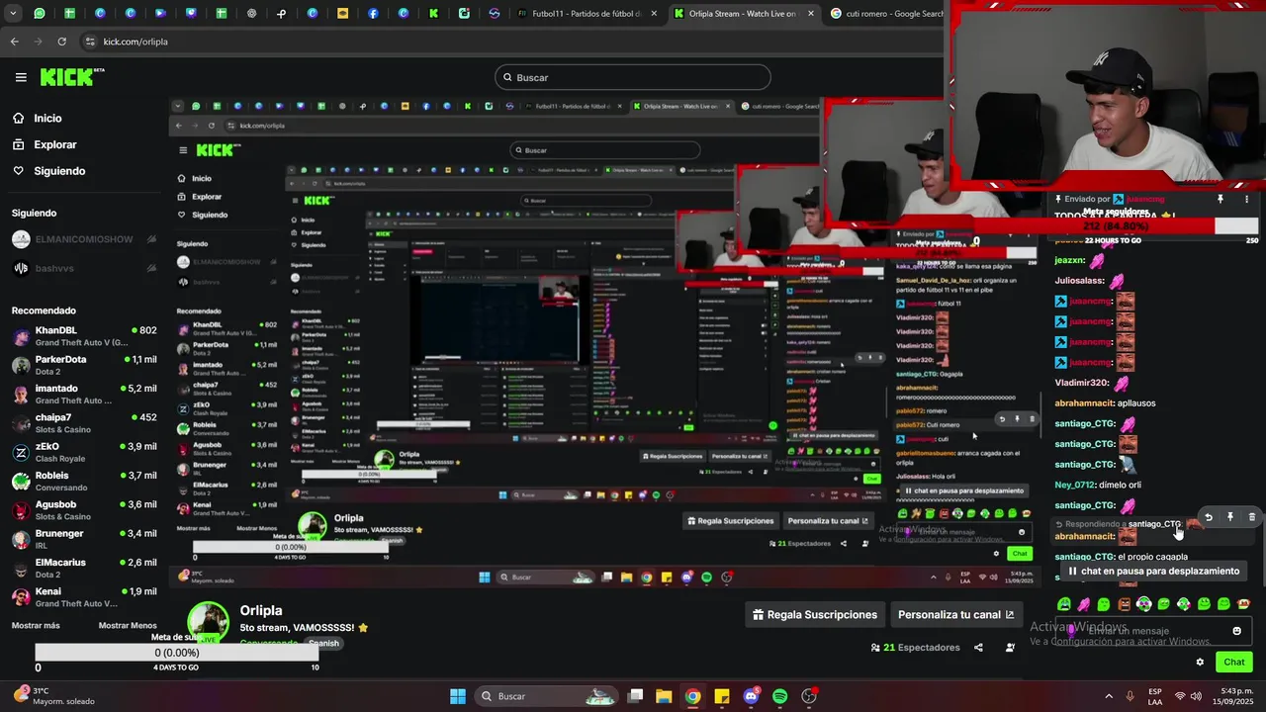The image size is (1266, 712).
Task: Select the angry brown face emote
Action: [1125, 604]
